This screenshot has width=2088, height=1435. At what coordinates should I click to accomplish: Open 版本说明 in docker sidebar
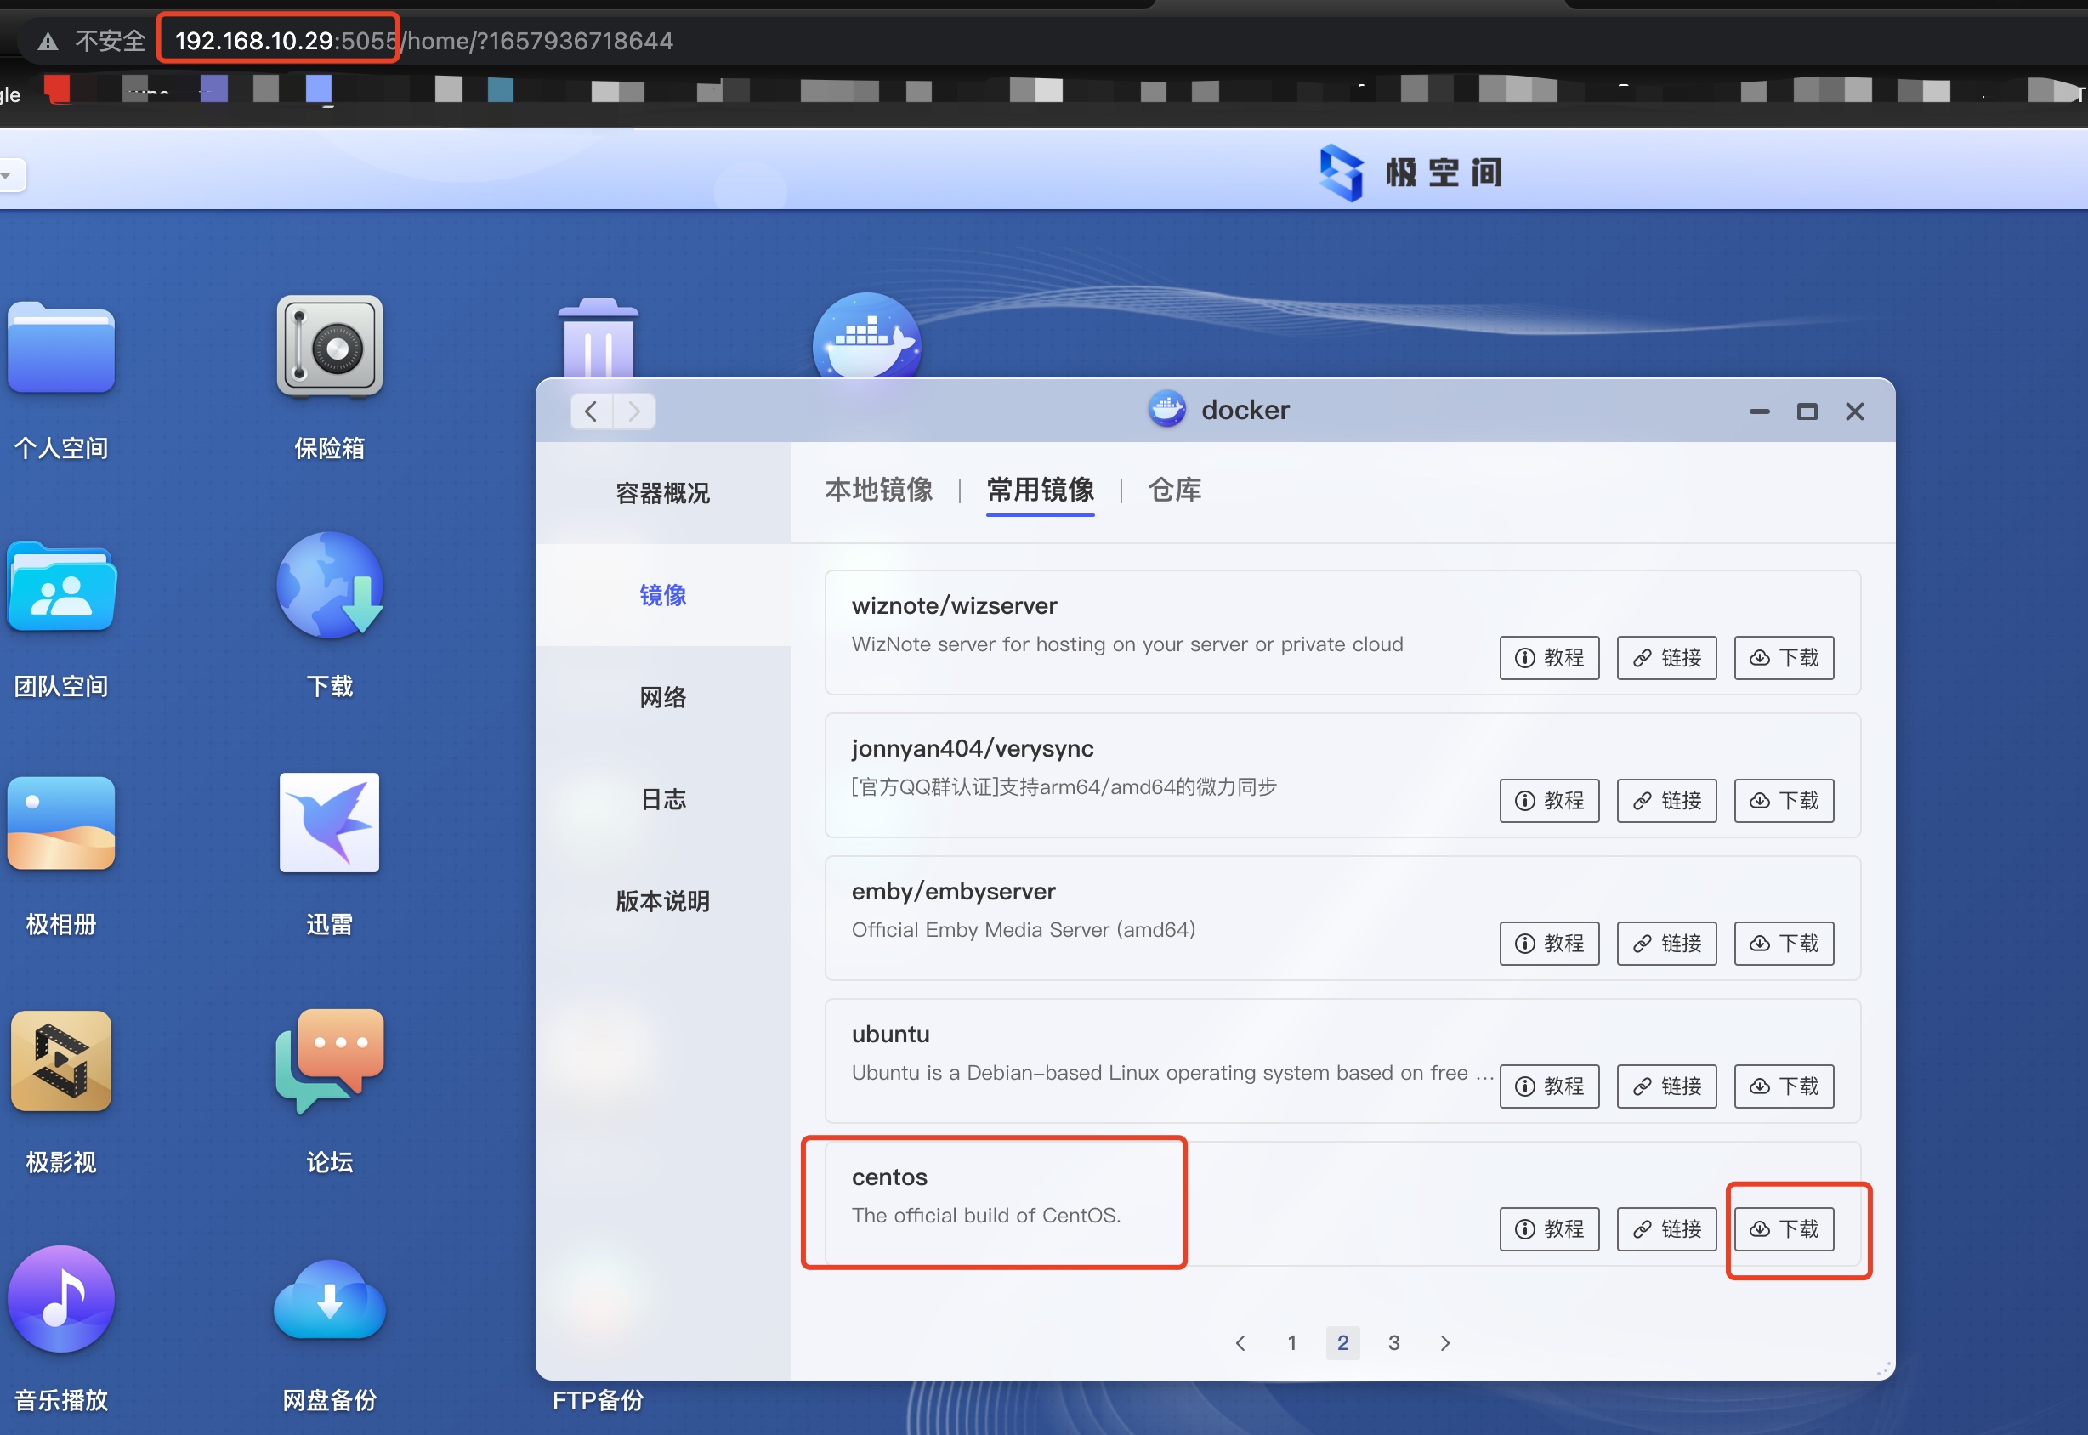663,901
